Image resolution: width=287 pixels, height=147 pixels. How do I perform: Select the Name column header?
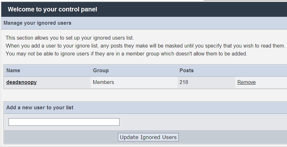coord(13,70)
